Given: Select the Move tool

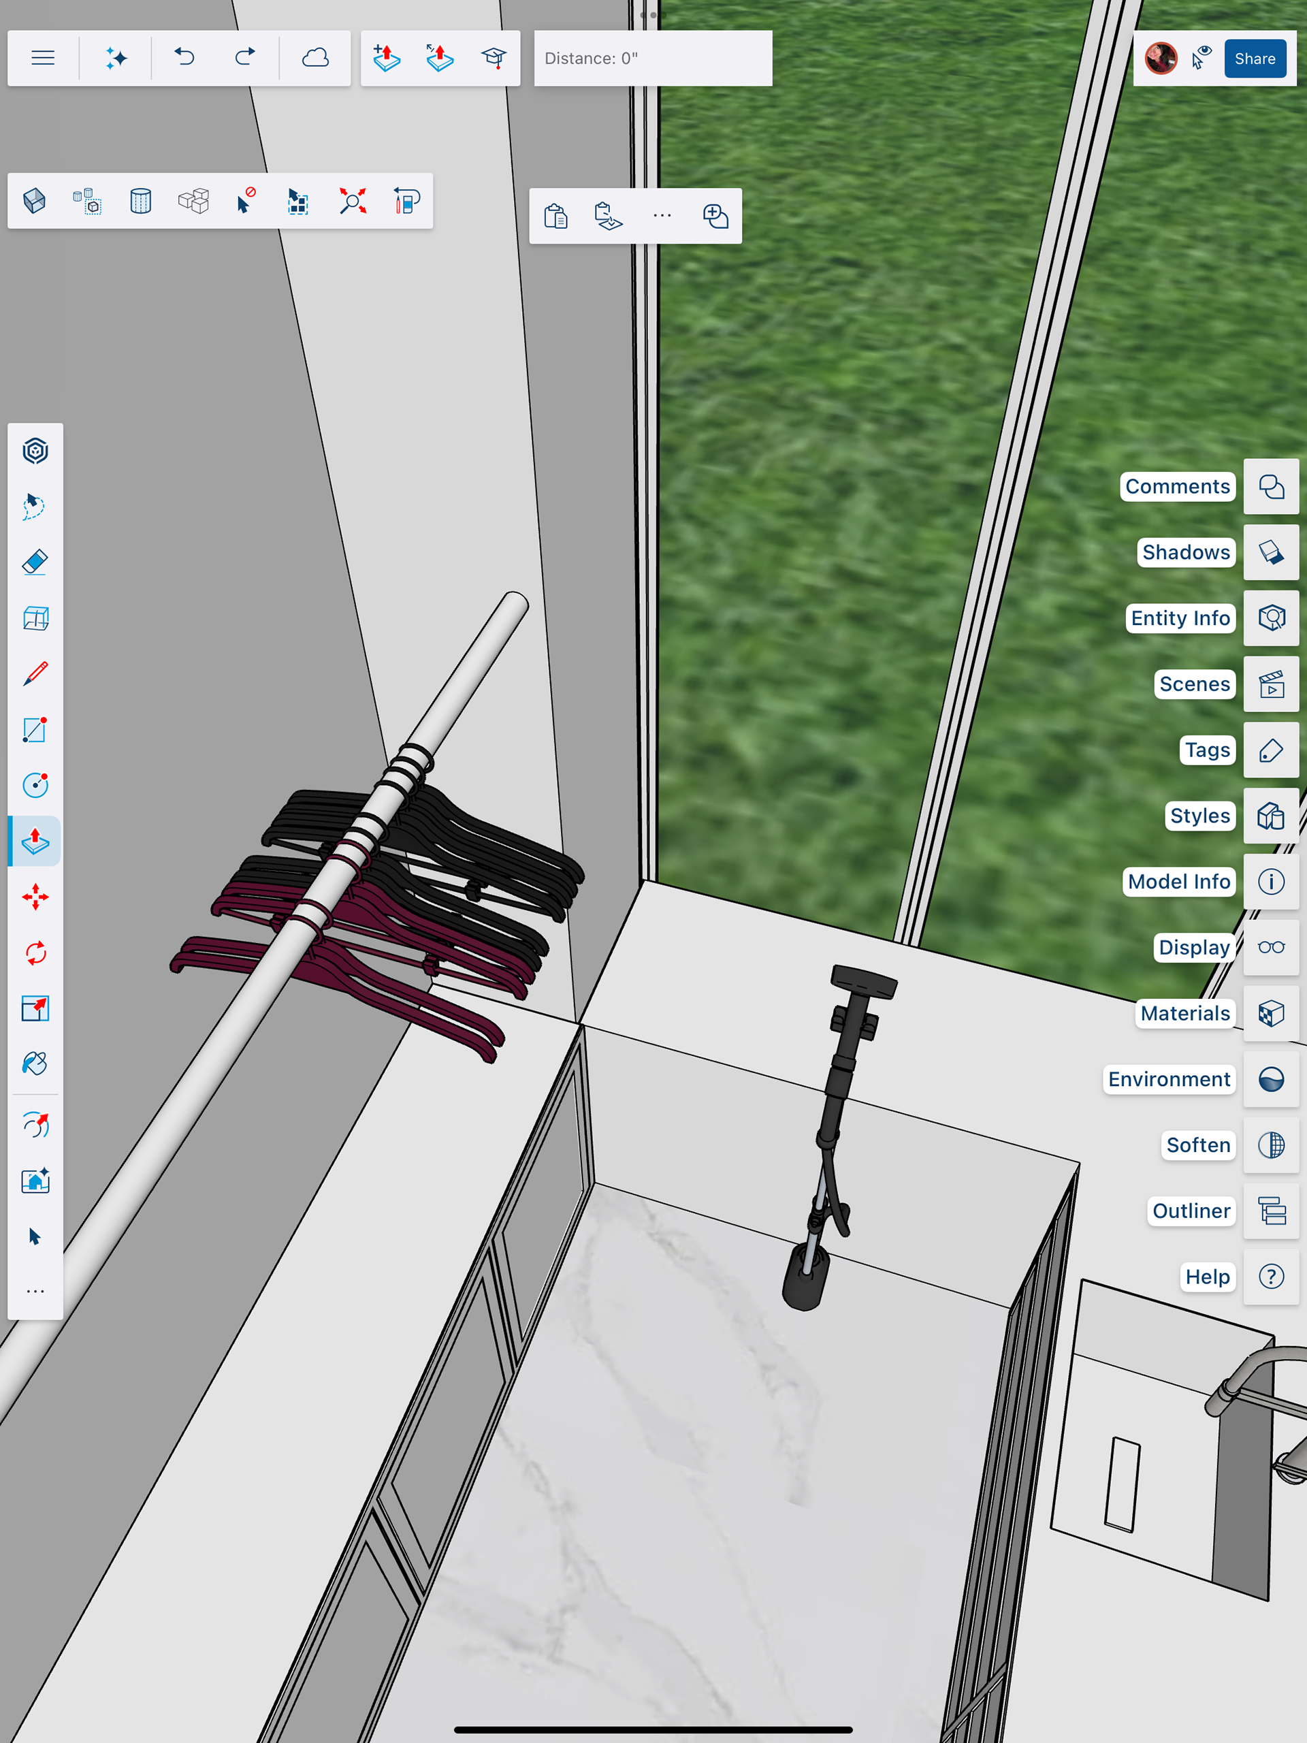Looking at the screenshot, I should point(35,897).
